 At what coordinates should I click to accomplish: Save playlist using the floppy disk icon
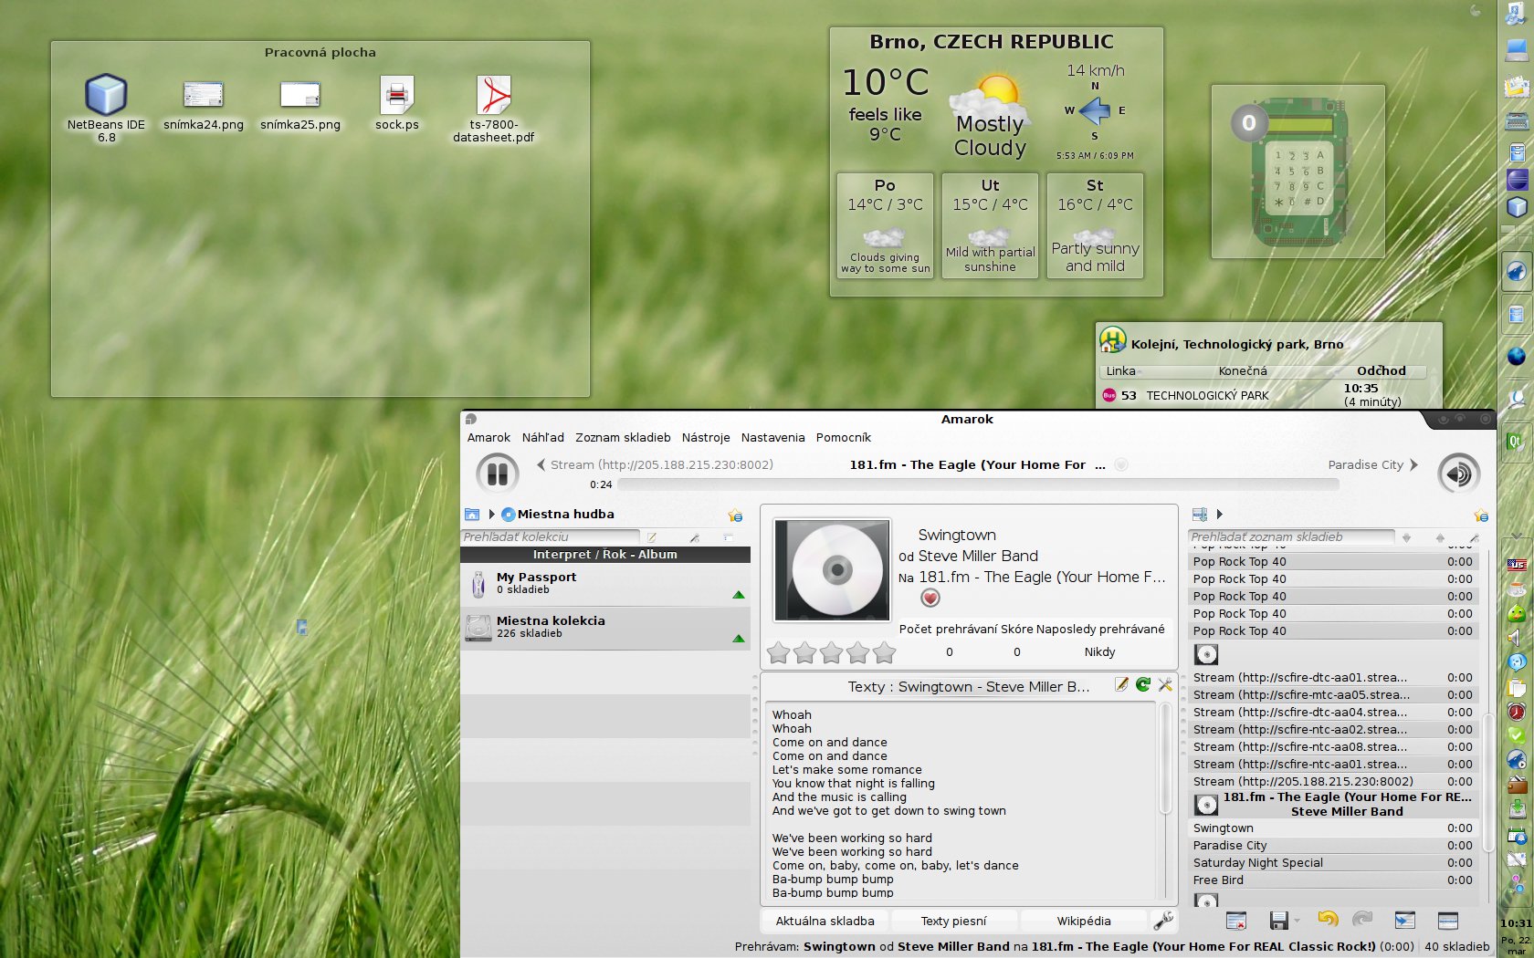point(1278,921)
